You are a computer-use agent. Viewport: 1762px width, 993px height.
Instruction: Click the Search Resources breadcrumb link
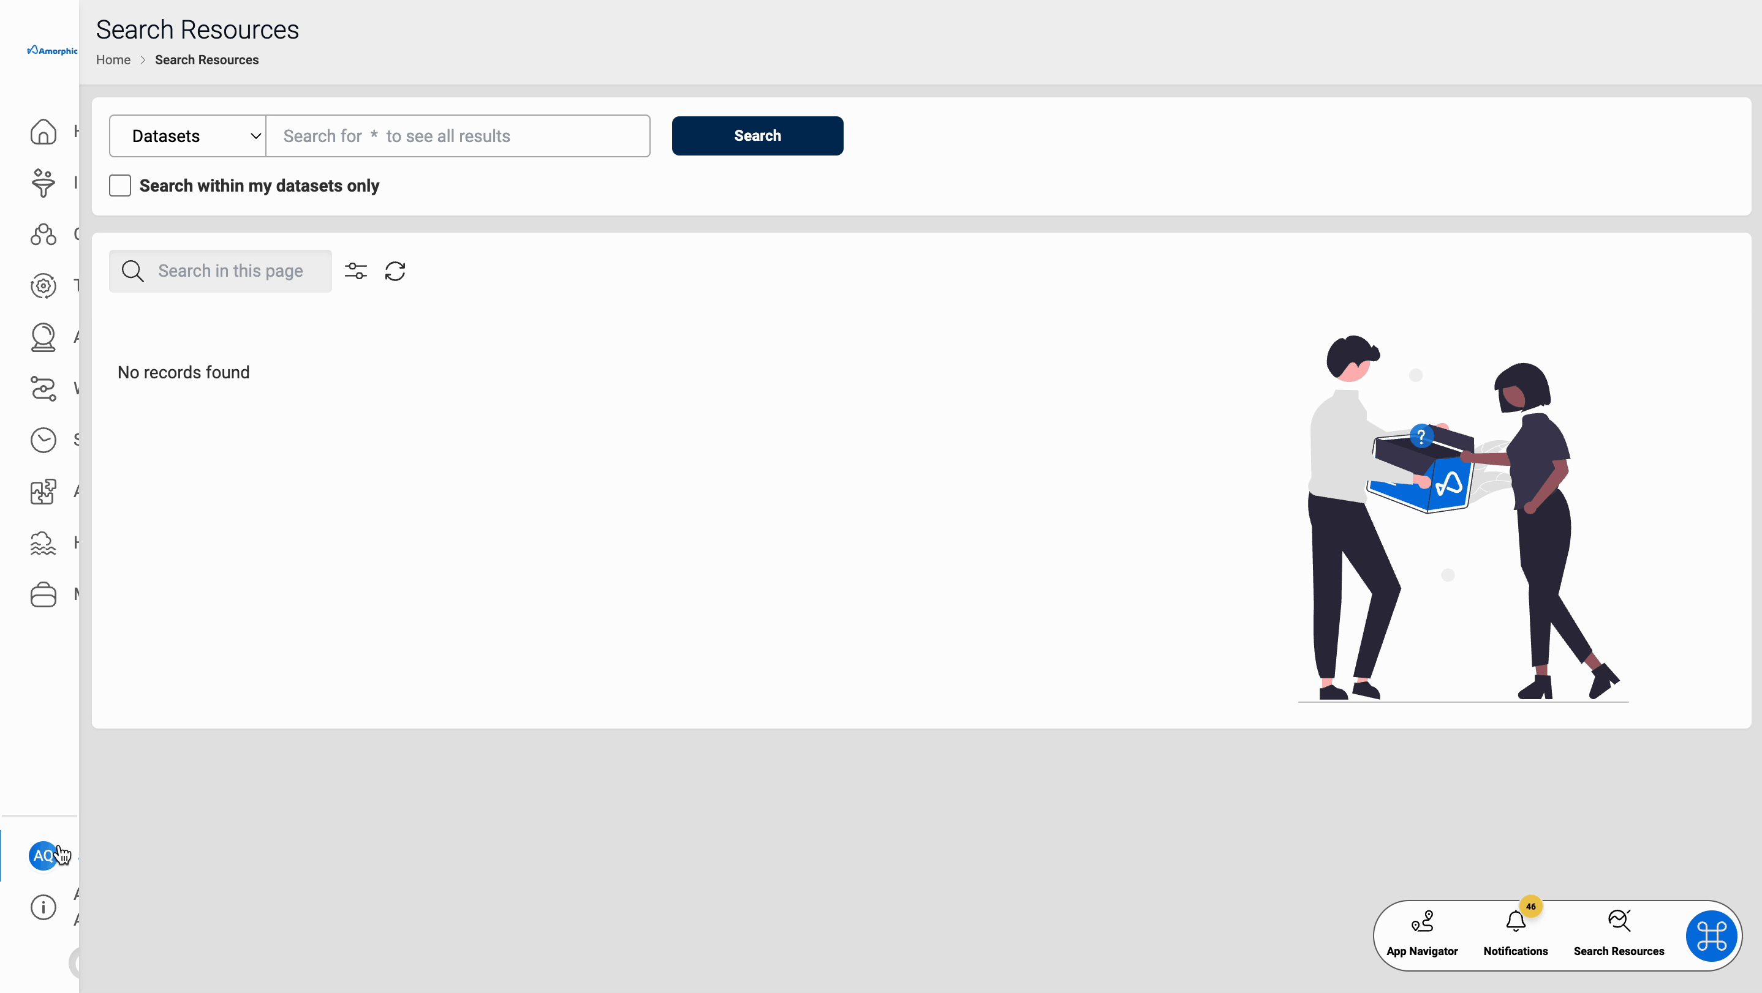pos(207,59)
